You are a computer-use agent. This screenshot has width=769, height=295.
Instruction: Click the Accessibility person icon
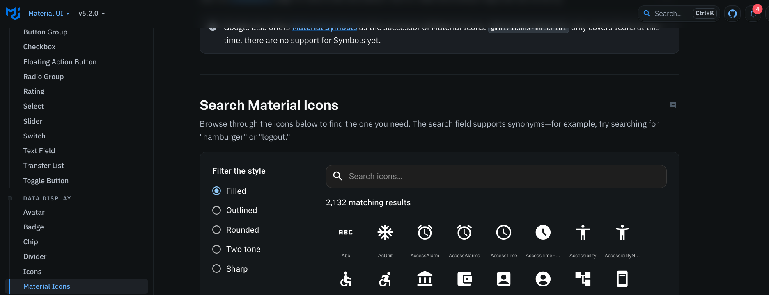(x=583, y=232)
